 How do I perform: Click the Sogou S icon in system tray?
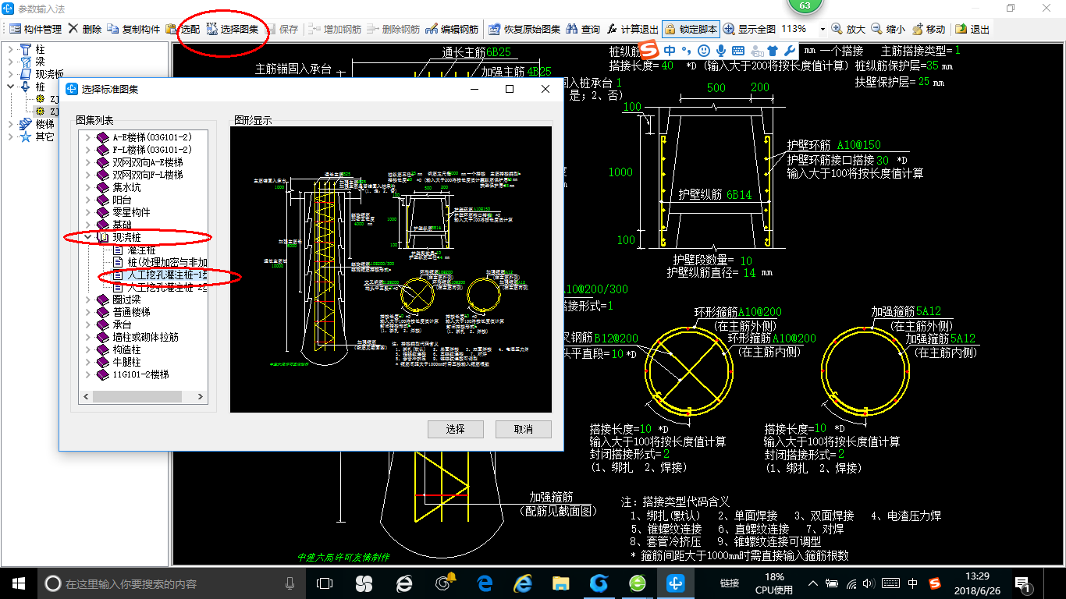coord(935,583)
